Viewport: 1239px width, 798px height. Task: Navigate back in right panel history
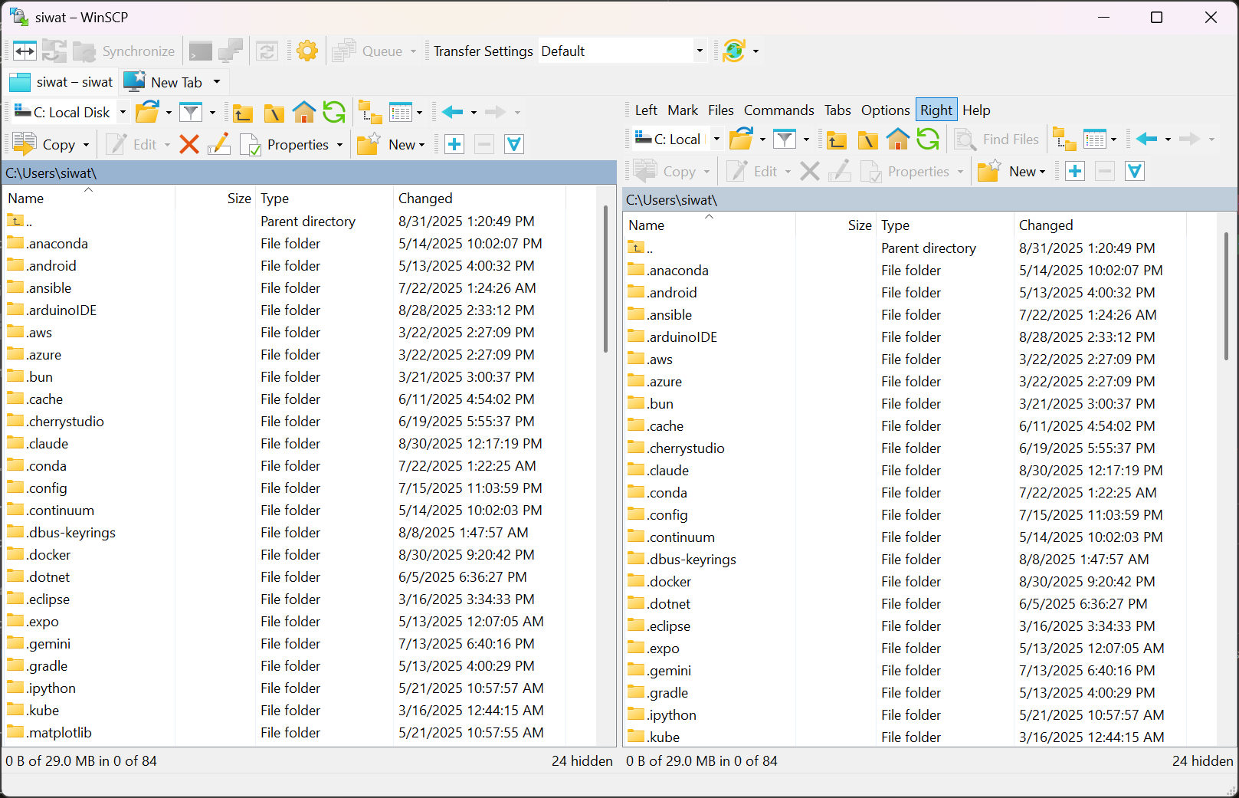[1147, 140]
